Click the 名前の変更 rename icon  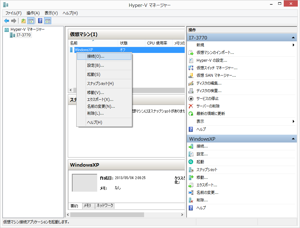191,193
